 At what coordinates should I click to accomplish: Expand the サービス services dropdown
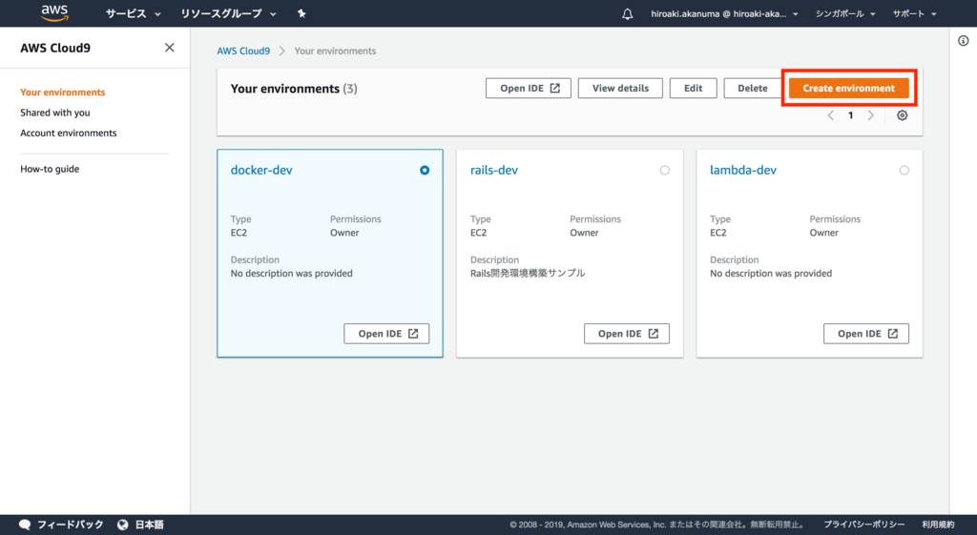tap(134, 13)
